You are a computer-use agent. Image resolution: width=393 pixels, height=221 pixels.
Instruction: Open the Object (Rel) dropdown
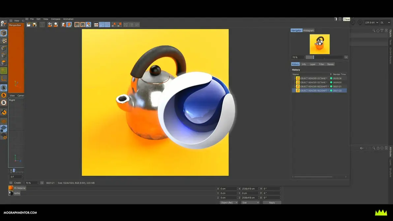point(229,203)
